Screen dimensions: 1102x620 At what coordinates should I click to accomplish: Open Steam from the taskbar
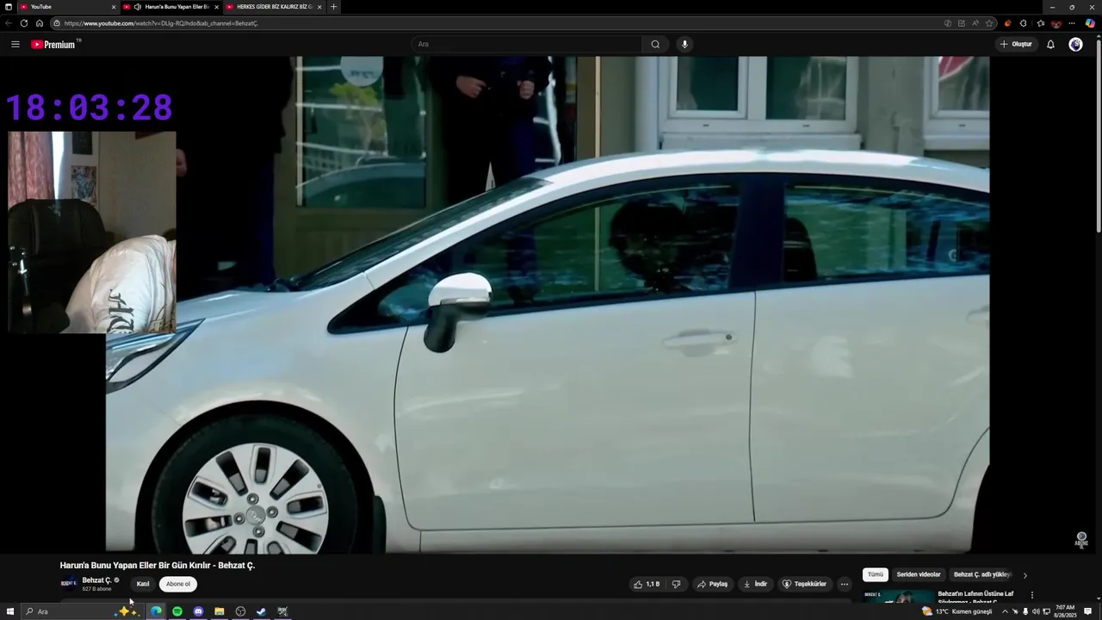pos(261,611)
